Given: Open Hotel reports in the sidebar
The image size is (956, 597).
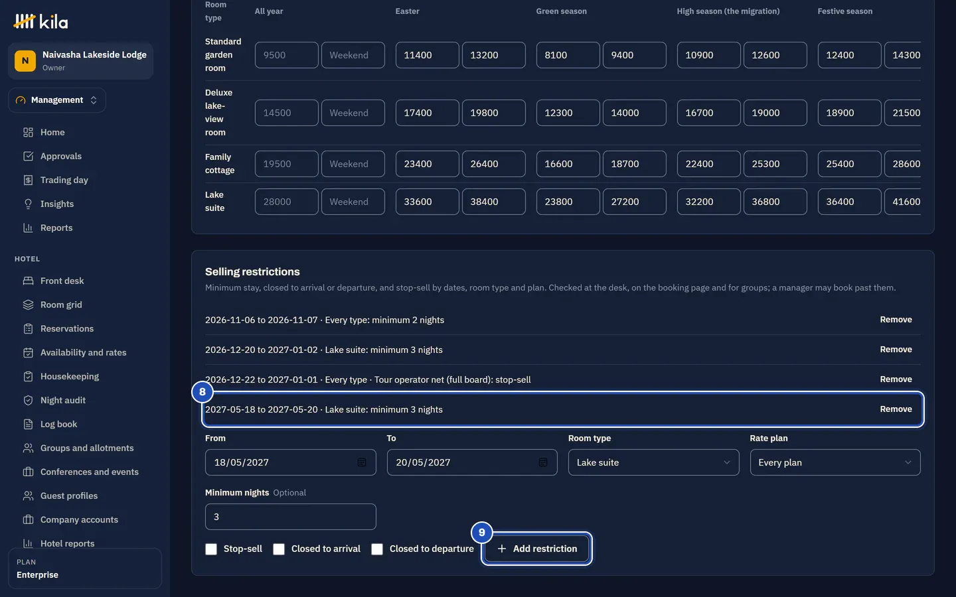Looking at the screenshot, I should (x=67, y=543).
